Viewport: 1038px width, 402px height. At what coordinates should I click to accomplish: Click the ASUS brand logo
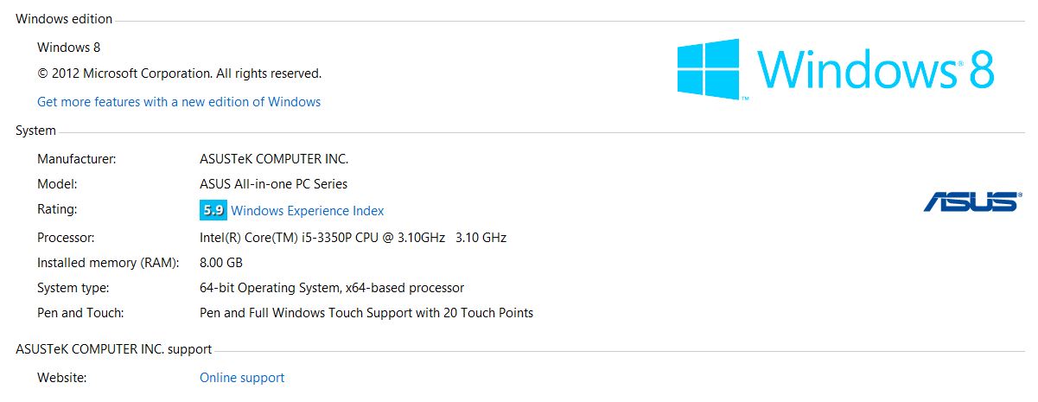point(971,201)
